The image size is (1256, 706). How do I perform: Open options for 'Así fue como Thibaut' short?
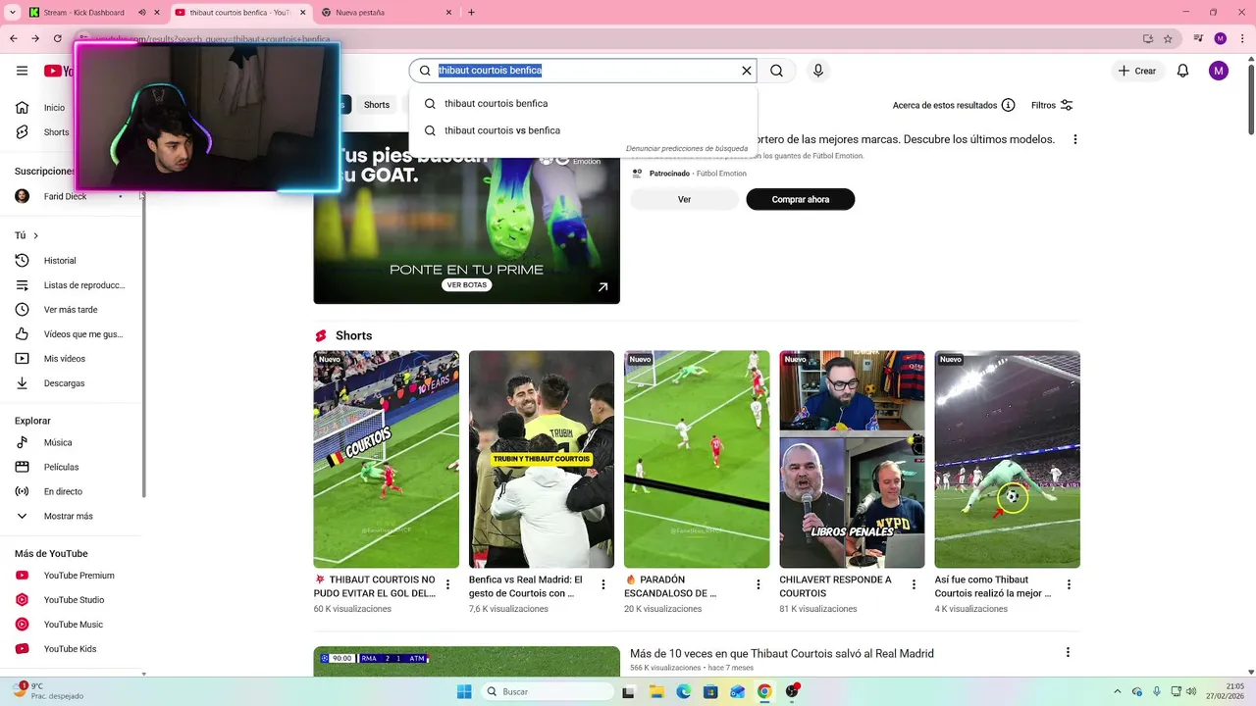(x=1069, y=584)
